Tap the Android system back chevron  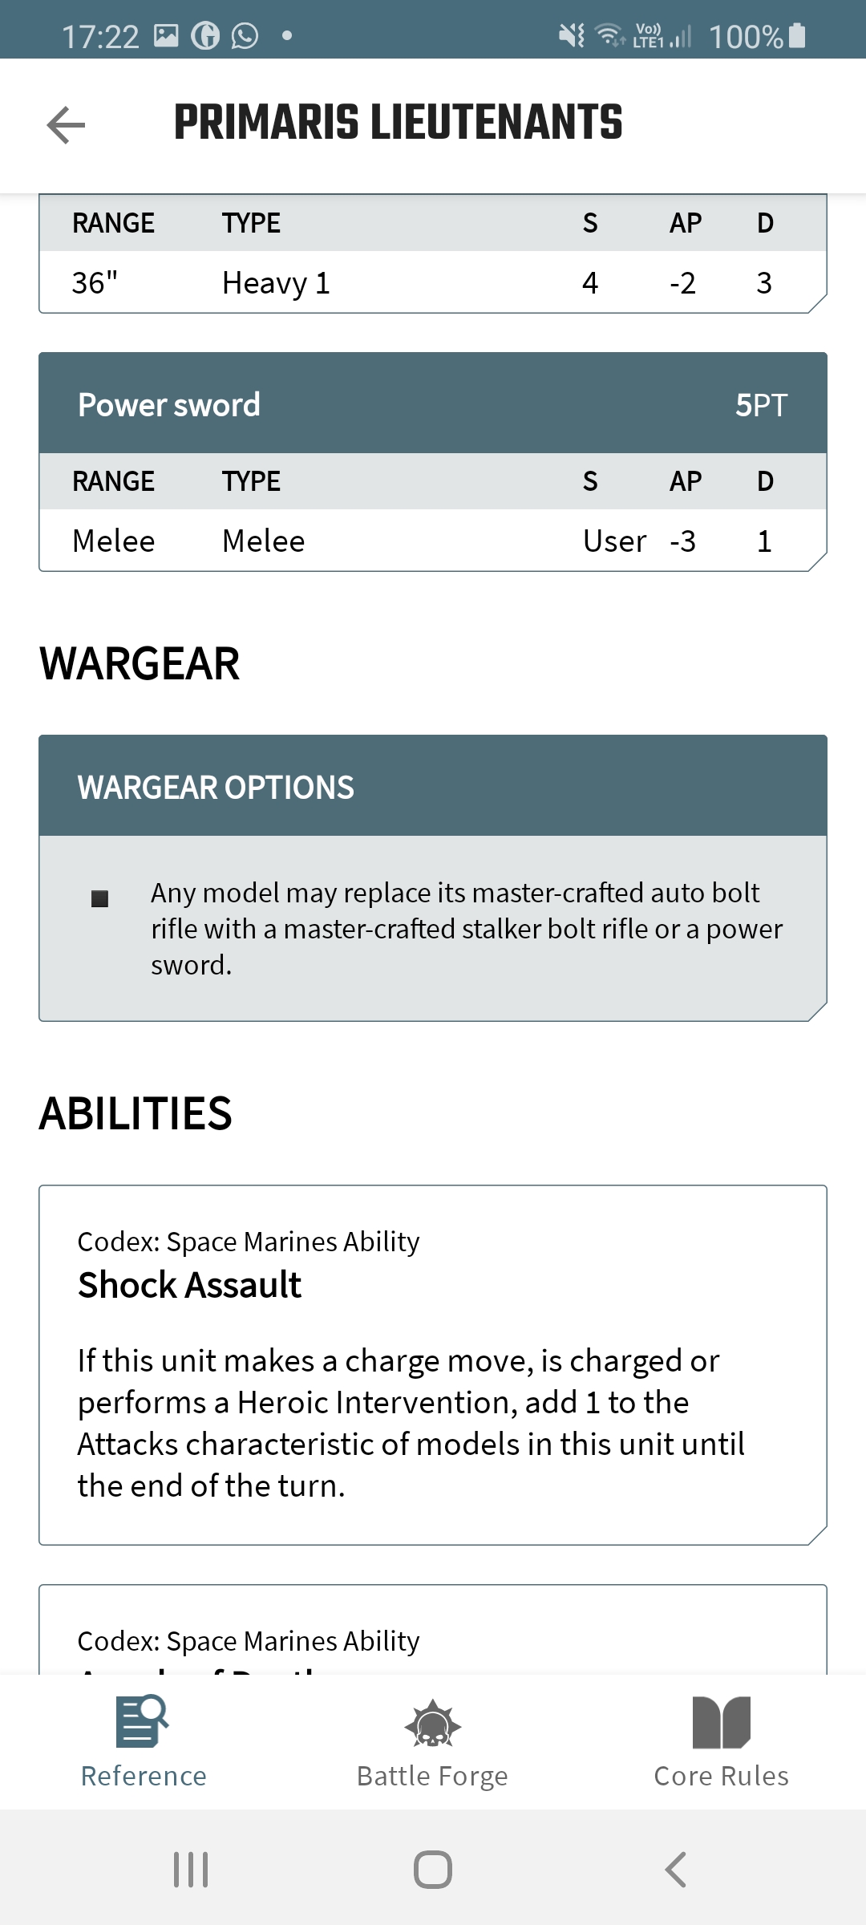pos(676,1870)
